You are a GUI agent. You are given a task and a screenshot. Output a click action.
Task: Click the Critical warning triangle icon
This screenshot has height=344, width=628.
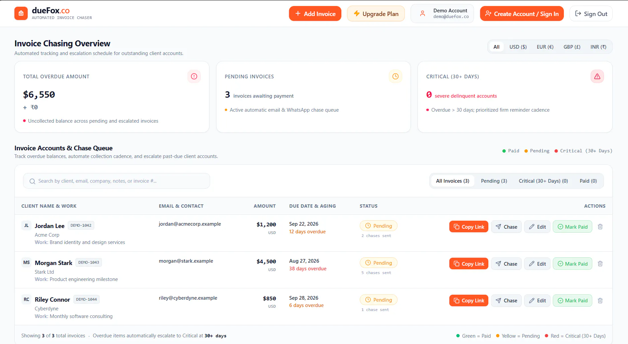point(597,76)
